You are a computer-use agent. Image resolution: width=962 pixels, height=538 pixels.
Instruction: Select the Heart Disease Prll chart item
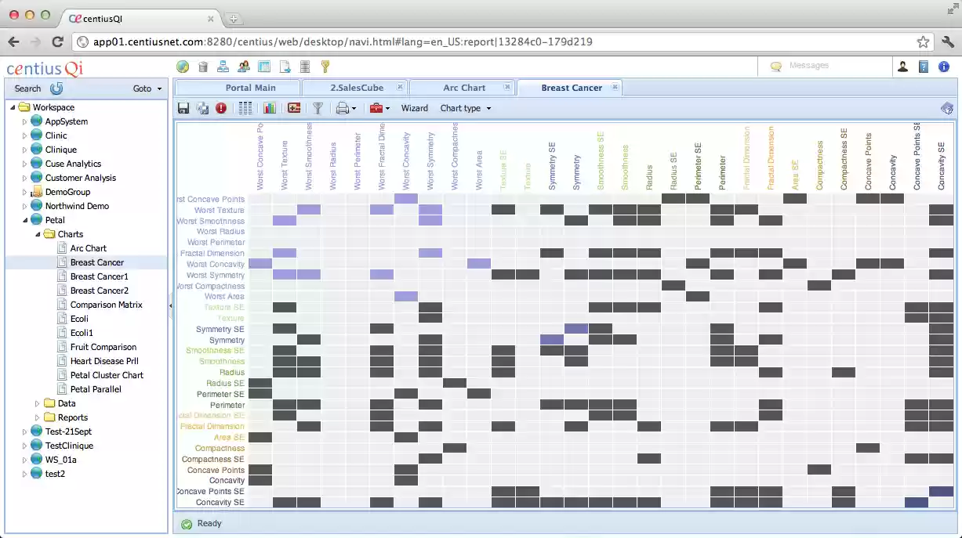105,360
